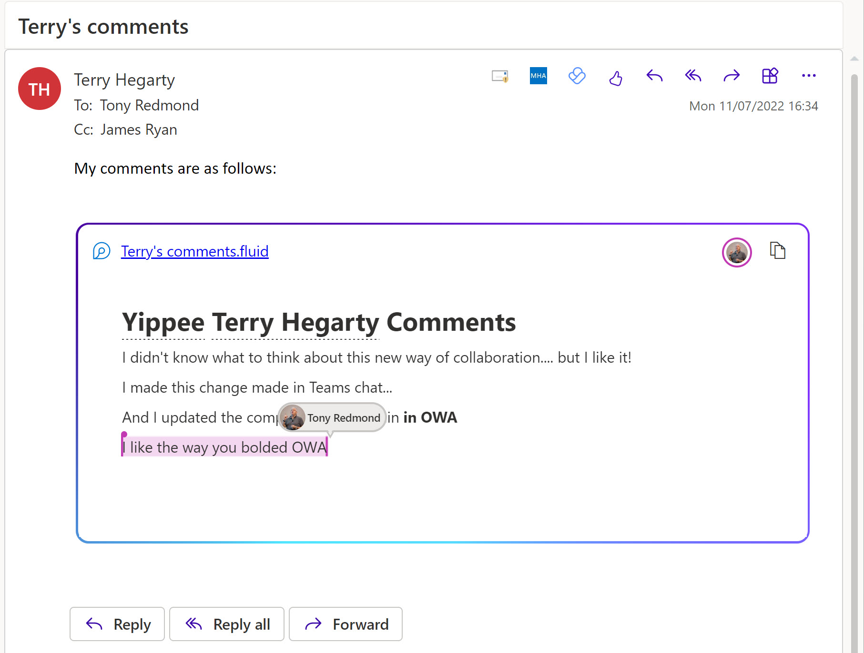Click the blue linked-diamonds add-in icon
The width and height of the screenshot is (864, 653).
click(577, 76)
